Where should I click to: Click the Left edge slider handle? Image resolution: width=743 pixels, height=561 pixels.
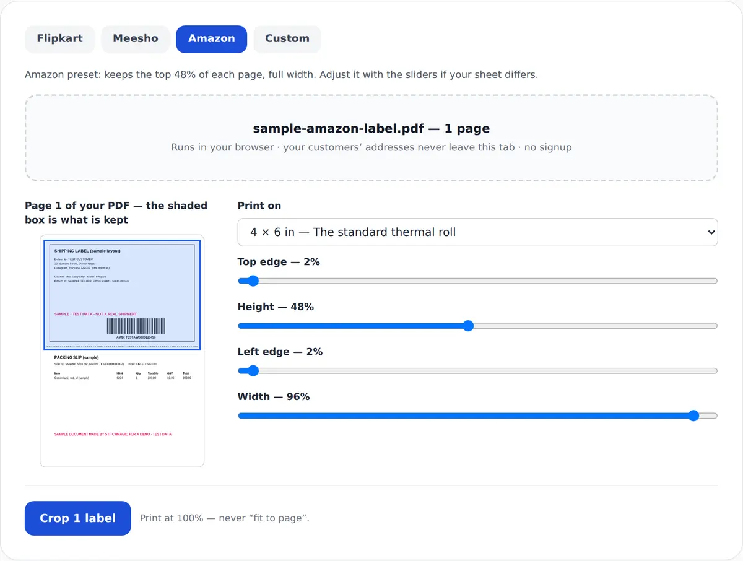point(252,371)
